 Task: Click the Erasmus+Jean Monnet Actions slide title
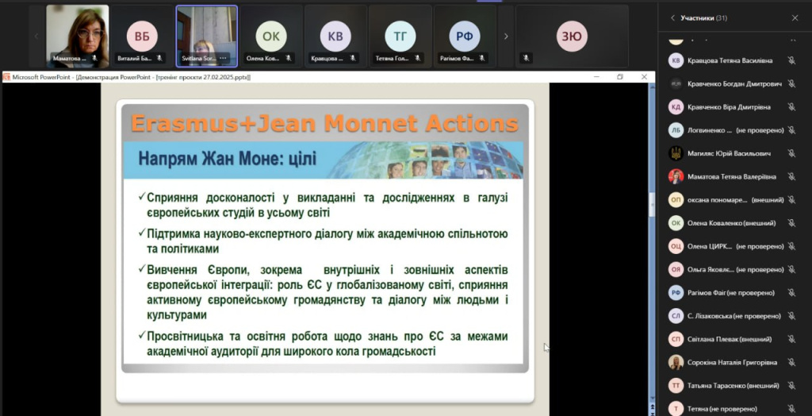(324, 124)
